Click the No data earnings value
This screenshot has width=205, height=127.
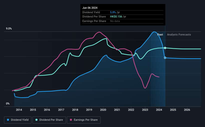coord(115,21)
